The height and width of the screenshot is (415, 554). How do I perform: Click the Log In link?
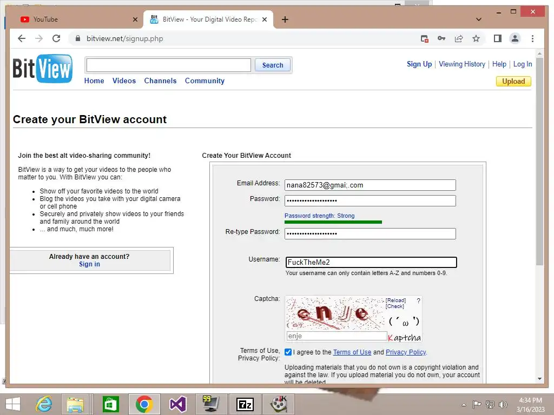[523, 64]
